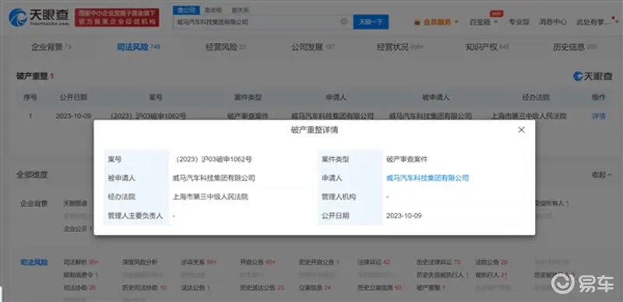Click the 全部维度 heading
This screenshot has height=302, width=623.
coord(32,174)
